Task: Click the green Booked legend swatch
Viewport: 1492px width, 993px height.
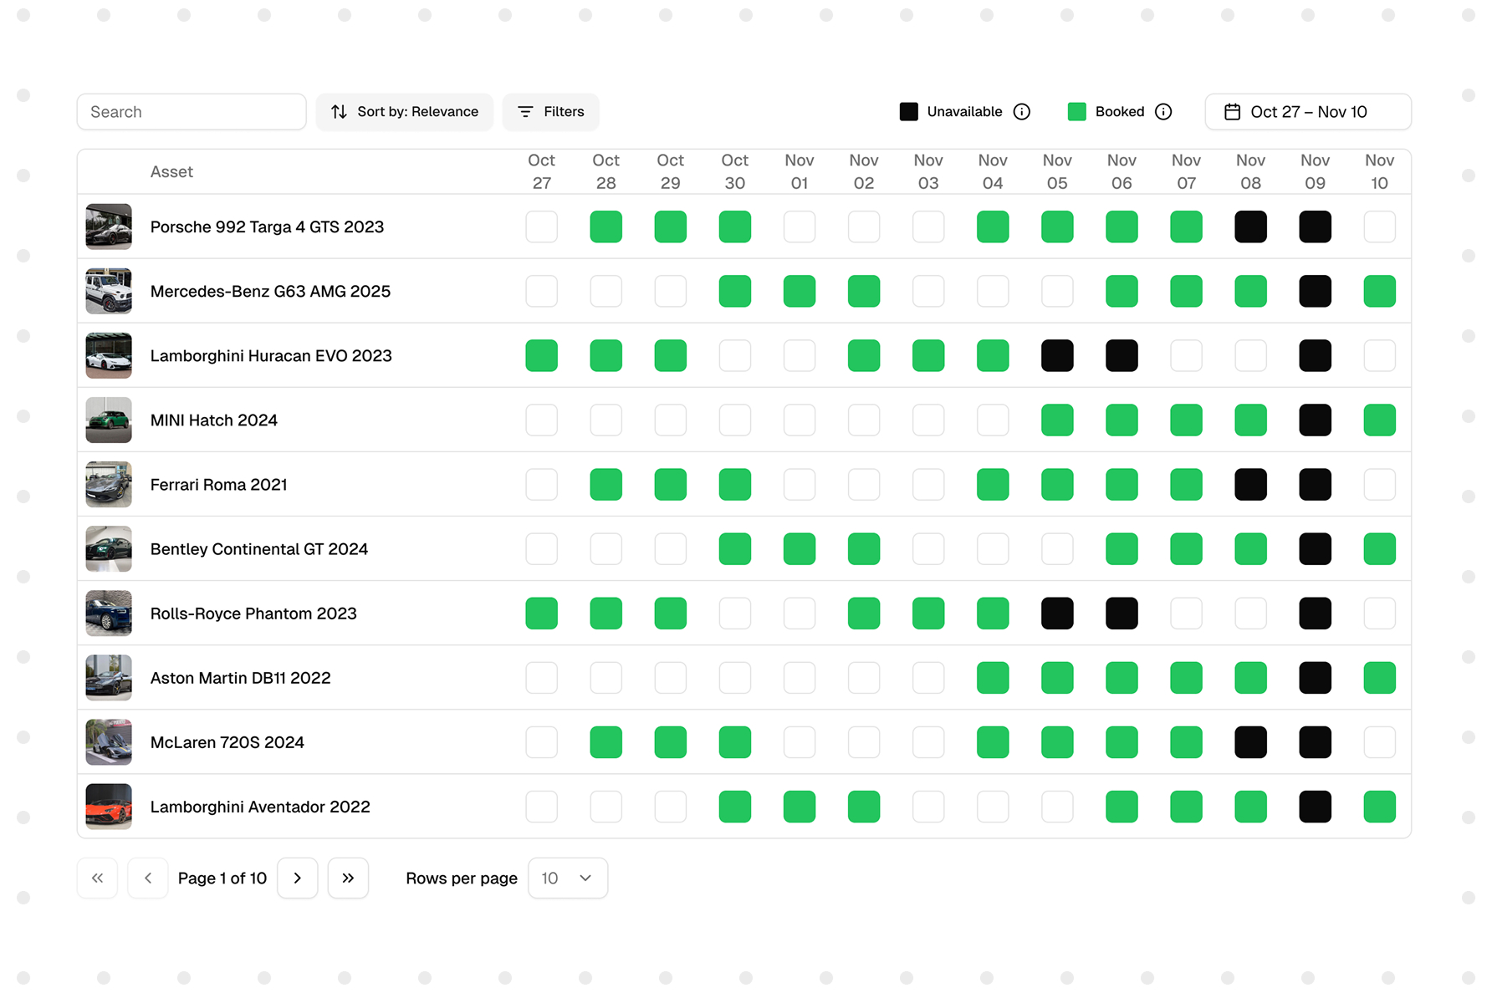Action: pyautogui.click(x=1077, y=112)
